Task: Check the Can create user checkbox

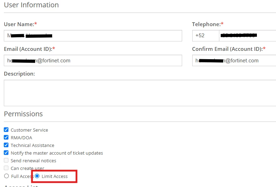Action: coord(6,168)
